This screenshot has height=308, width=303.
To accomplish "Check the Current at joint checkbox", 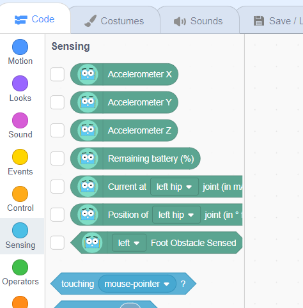I will click(58, 187).
